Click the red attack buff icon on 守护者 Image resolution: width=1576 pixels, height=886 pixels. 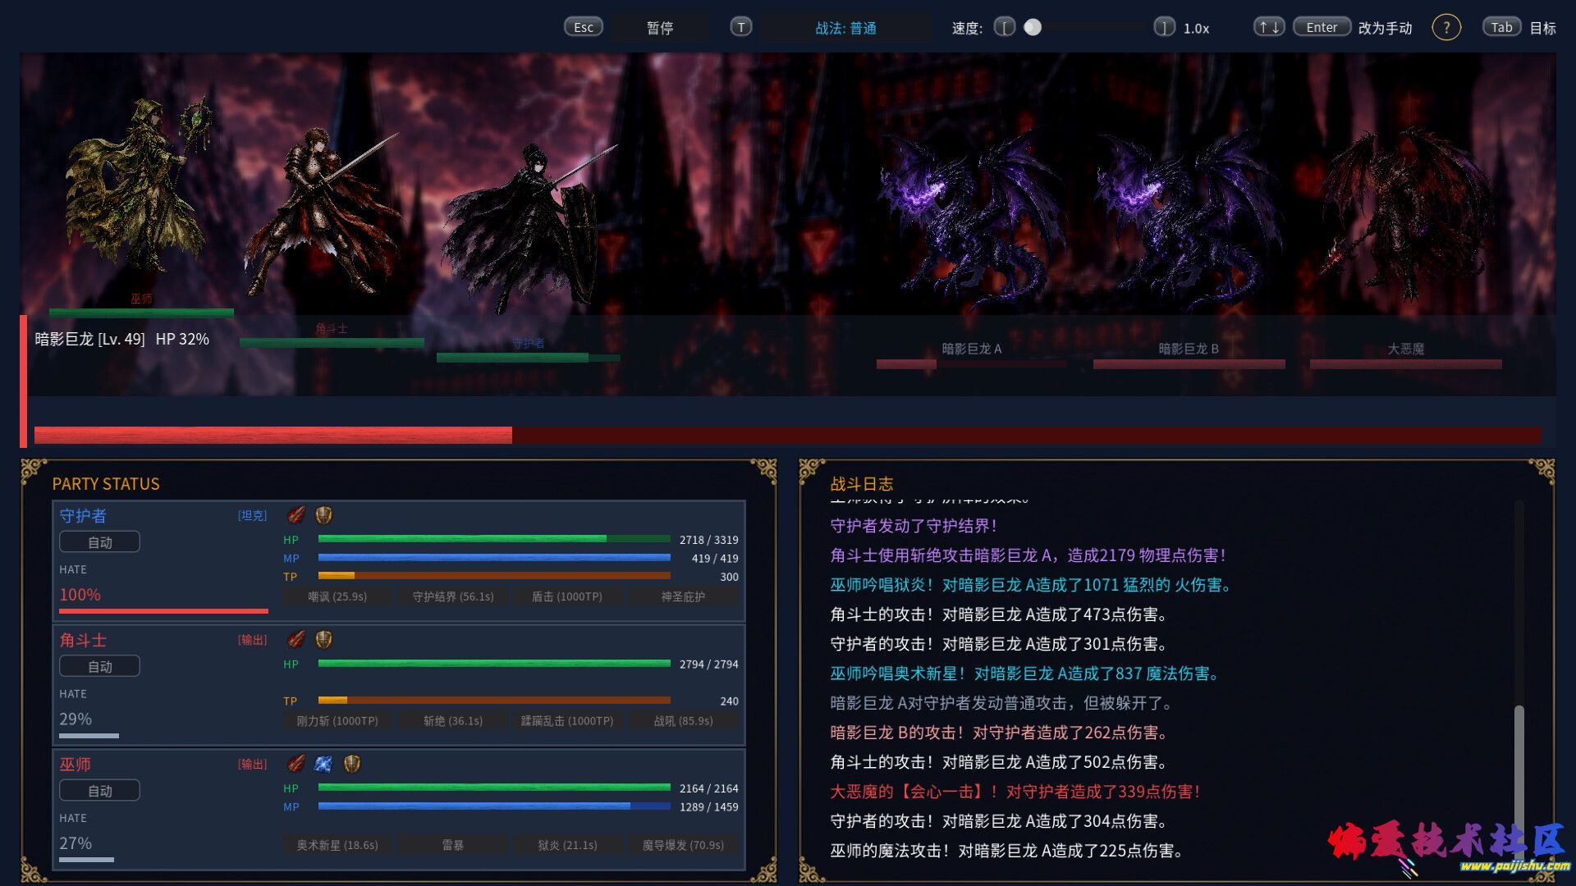296,515
